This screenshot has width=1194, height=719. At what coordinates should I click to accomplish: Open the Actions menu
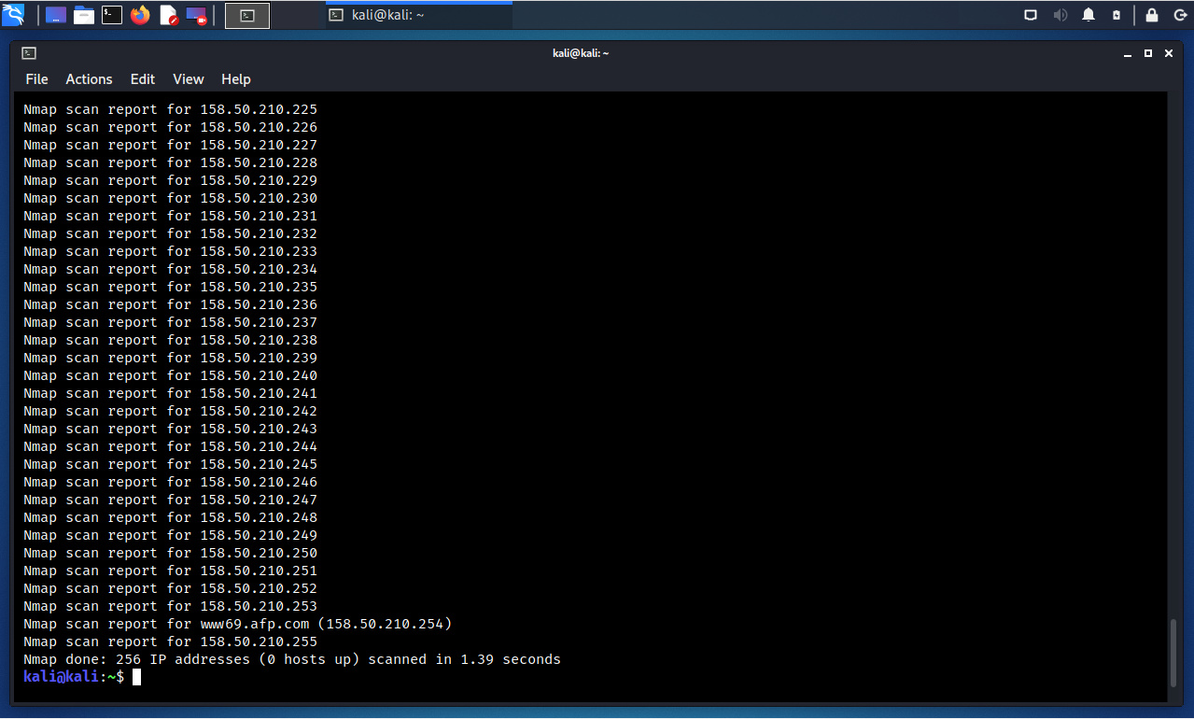pos(89,79)
